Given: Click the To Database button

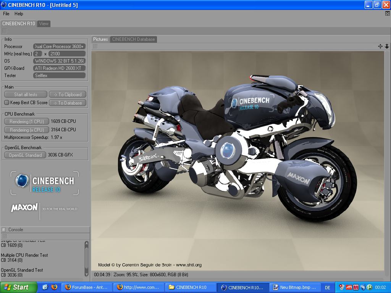Looking at the screenshot, I should (x=68, y=103).
